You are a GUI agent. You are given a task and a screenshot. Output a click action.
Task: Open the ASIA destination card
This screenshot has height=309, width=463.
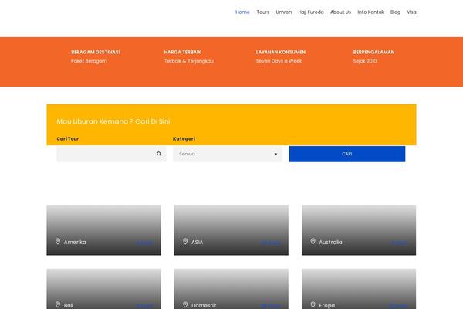231,230
